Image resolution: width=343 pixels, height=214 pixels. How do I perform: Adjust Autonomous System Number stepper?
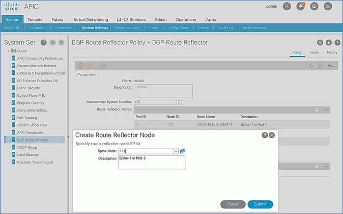point(179,102)
